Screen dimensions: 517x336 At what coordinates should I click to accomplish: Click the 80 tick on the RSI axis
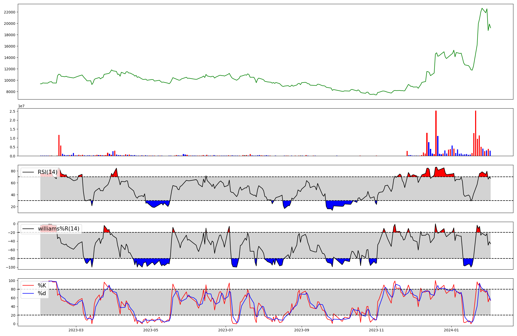click(x=13, y=171)
